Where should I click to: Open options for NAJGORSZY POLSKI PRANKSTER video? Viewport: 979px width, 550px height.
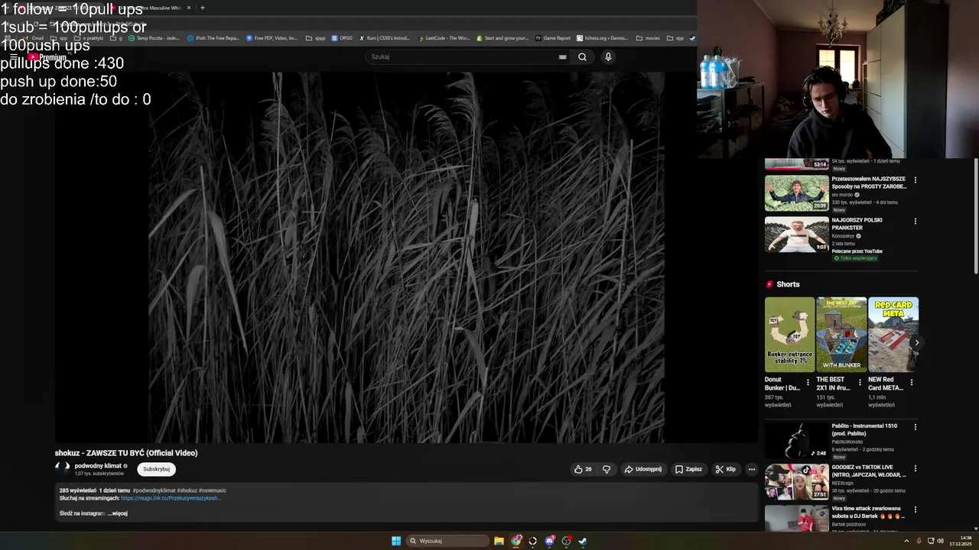915,222
